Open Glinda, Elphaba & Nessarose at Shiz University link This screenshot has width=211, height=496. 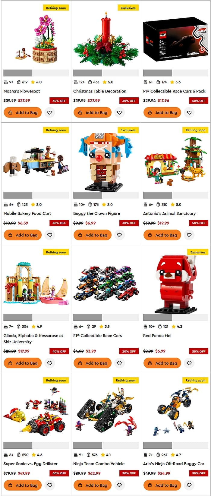pos(33,339)
